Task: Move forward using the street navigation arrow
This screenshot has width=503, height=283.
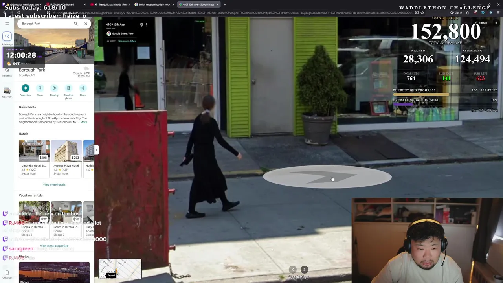Action: [x=327, y=177]
